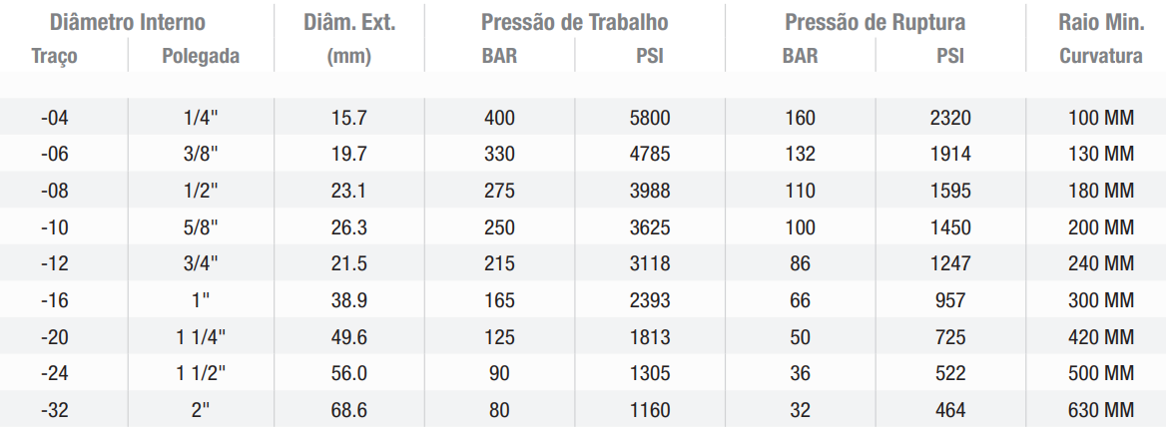Click the Diâm. Ext. (mm) header

(x=349, y=39)
